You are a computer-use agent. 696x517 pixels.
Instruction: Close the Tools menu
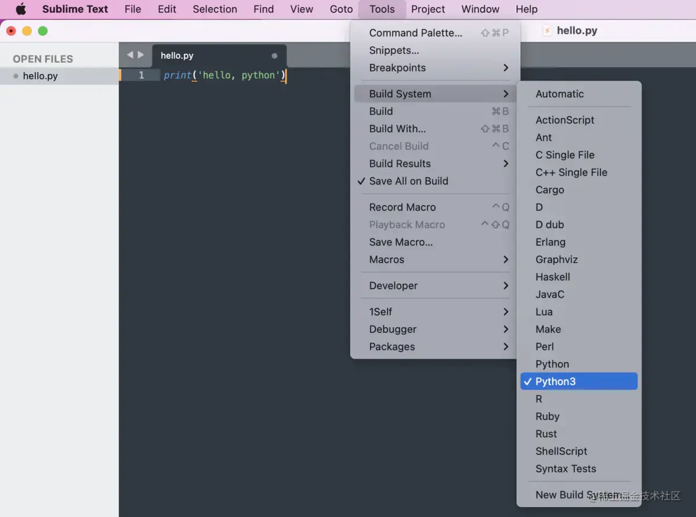click(x=382, y=9)
